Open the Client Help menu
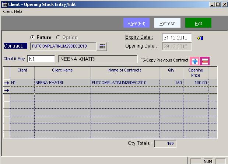228x164 pixels. (13, 11)
